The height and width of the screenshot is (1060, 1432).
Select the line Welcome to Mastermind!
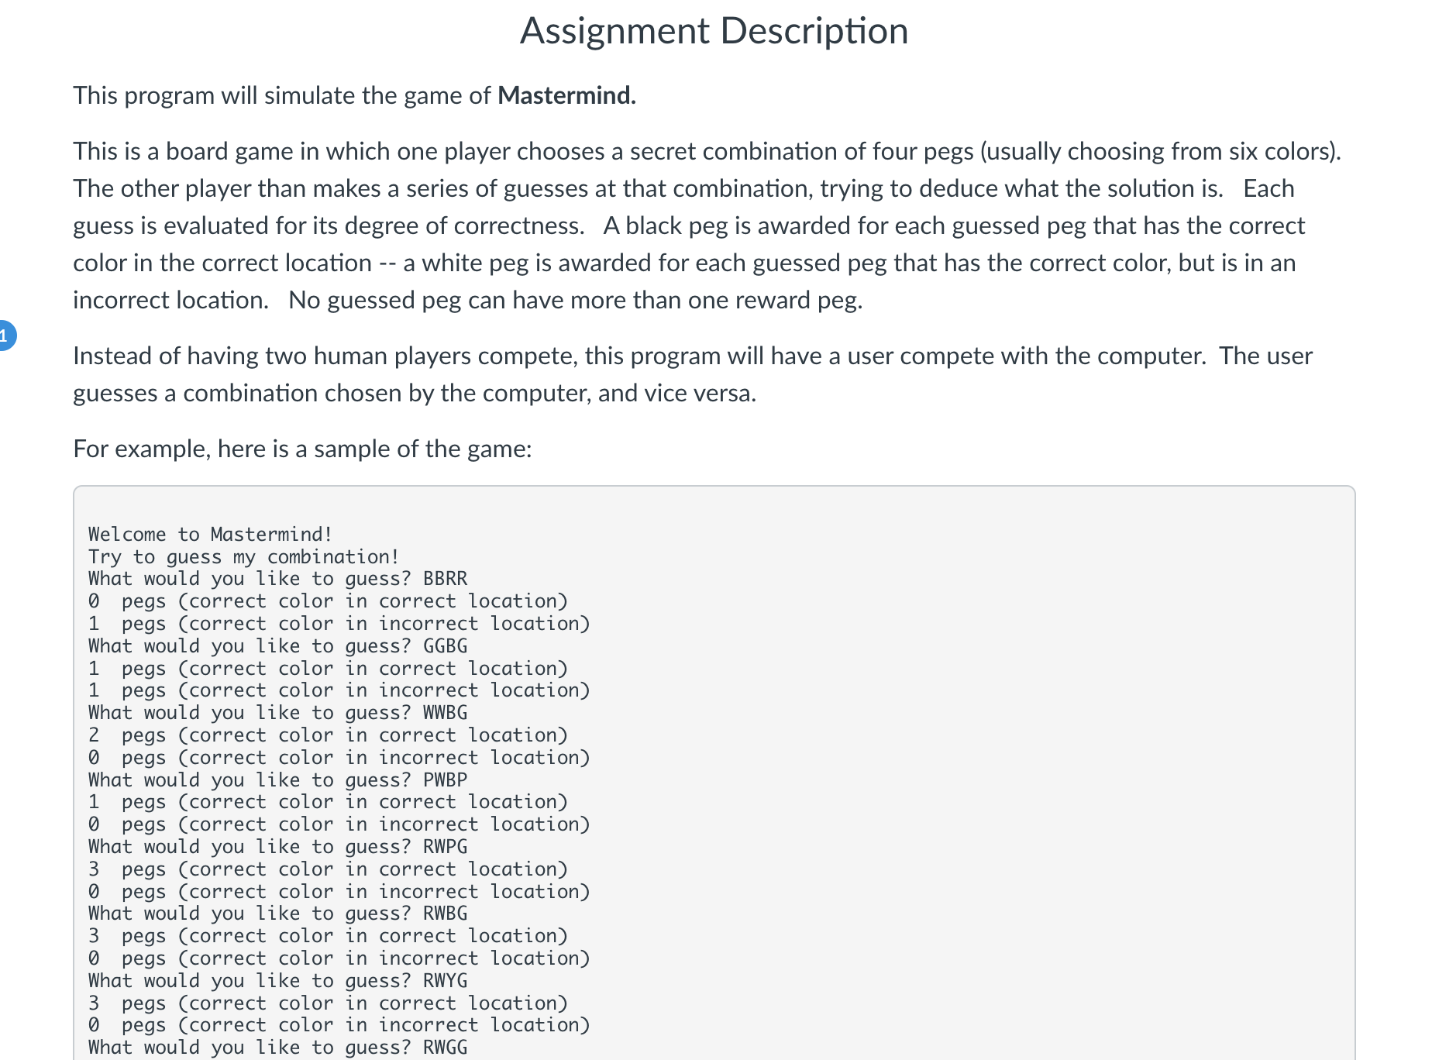210,534
